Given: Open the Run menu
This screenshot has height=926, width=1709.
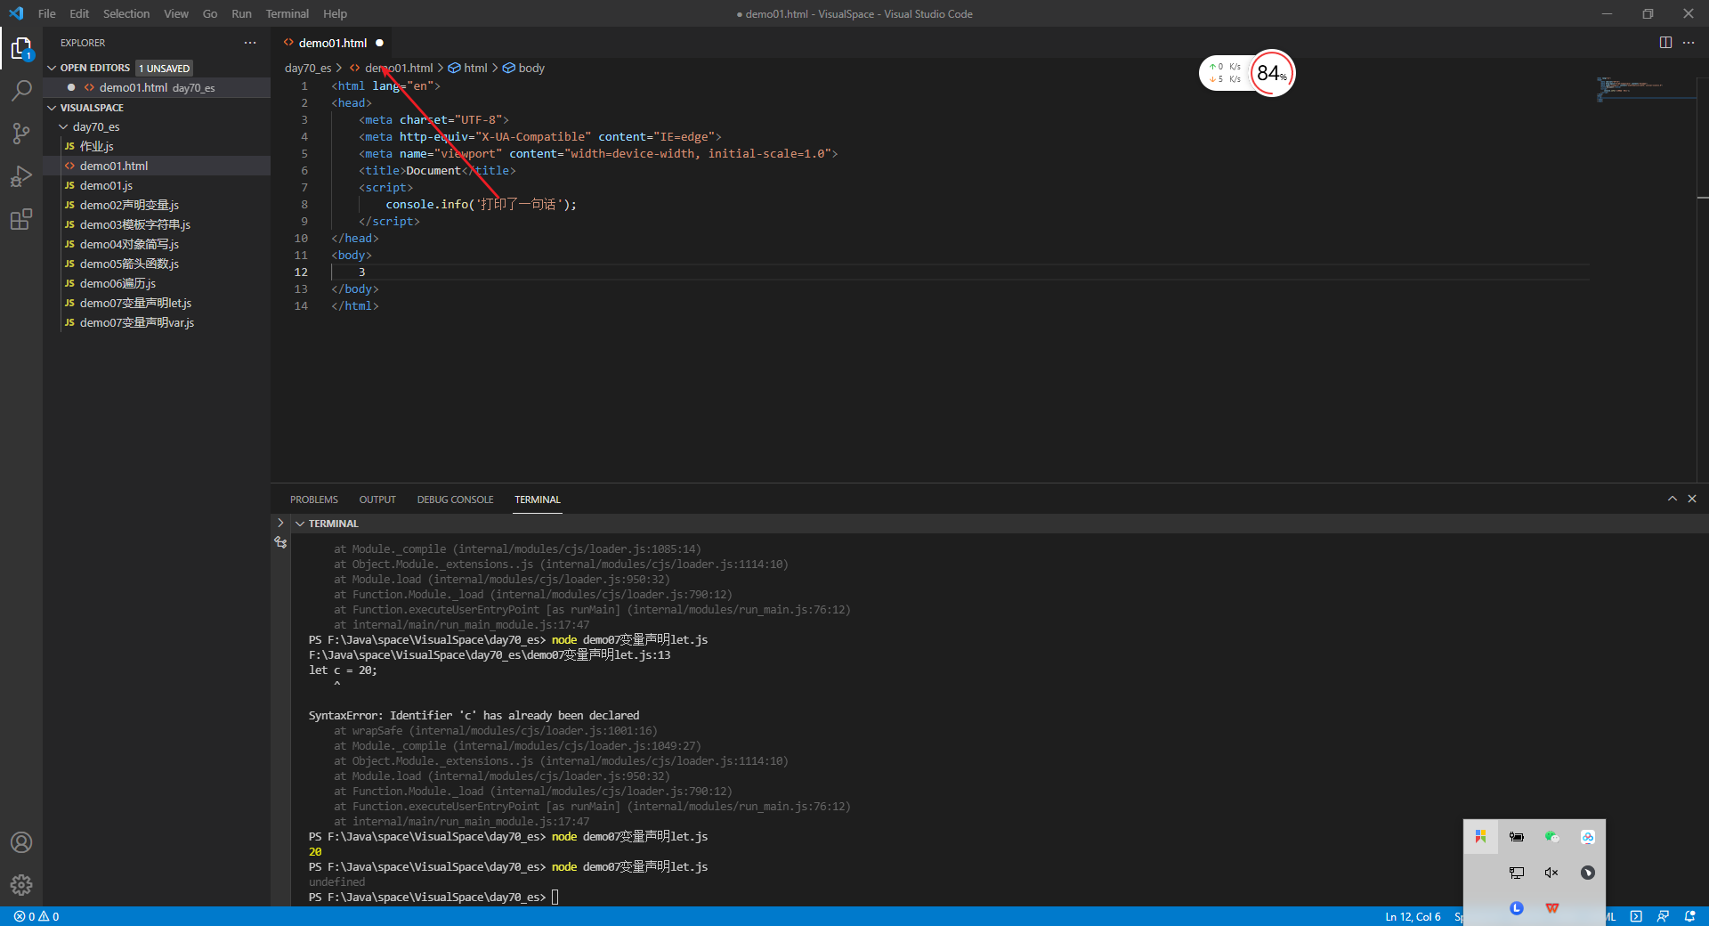Looking at the screenshot, I should click(241, 13).
